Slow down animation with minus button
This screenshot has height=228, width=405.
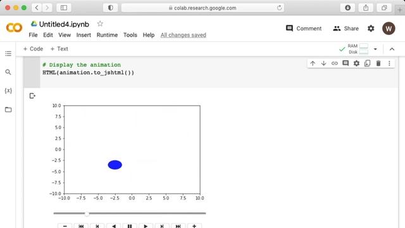(x=65, y=226)
